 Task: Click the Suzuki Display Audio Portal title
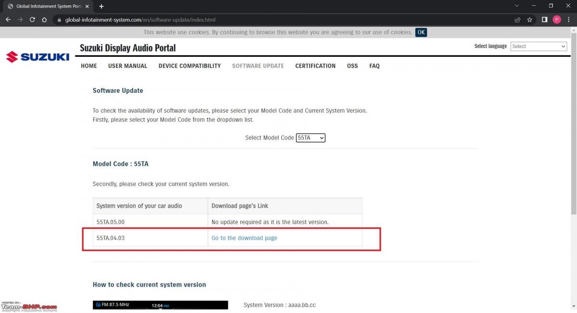pyautogui.click(x=128, y=48)
